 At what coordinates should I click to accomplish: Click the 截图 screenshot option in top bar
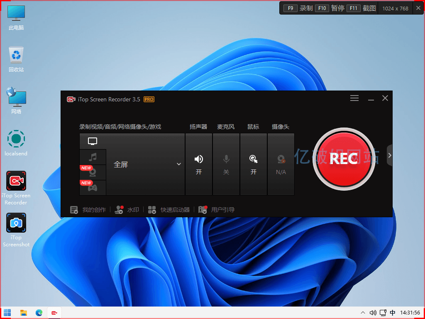(x=369, y=8)
